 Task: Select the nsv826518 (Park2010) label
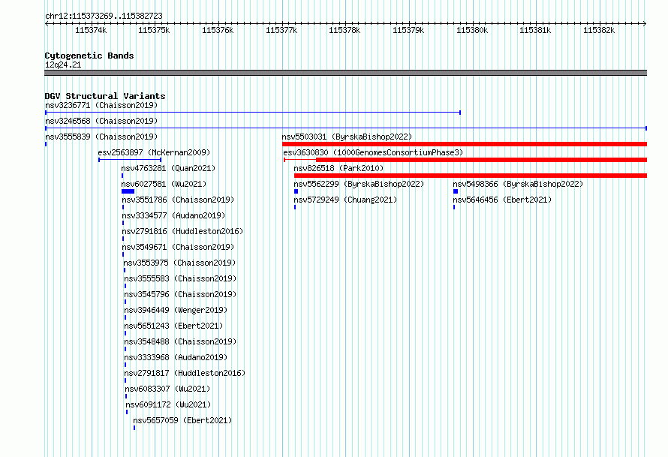click(x=339, y=168)
